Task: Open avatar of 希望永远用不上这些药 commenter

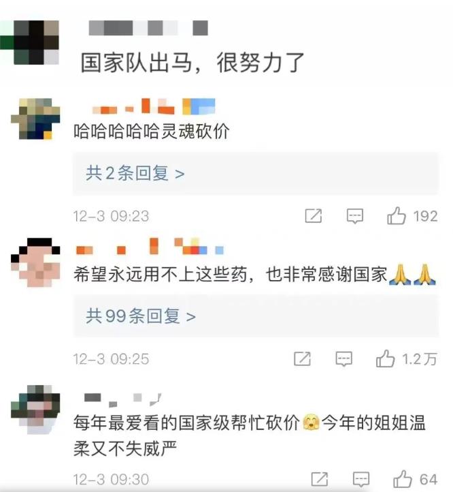Action: (35, 262)
